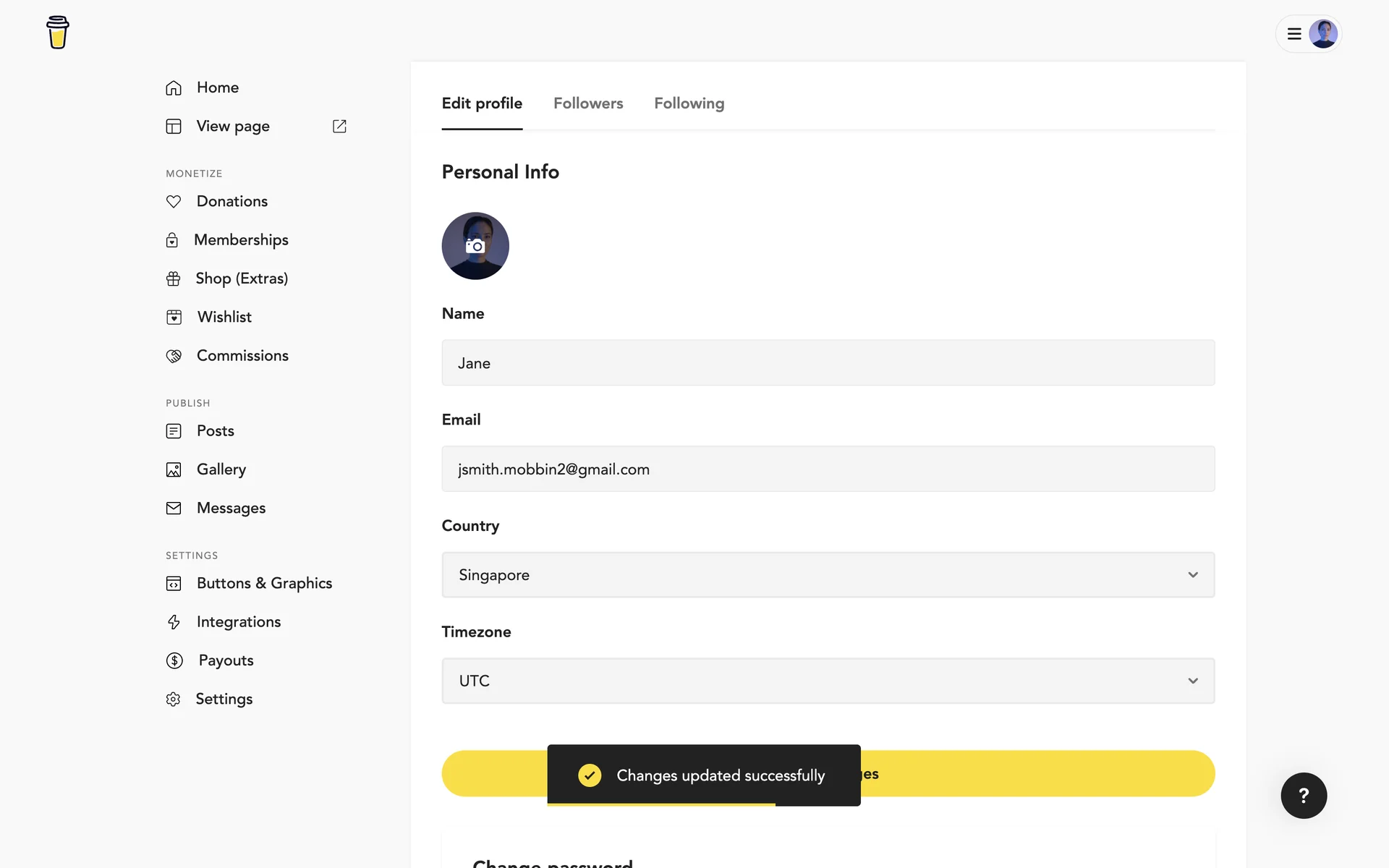Open the help question mark button
The image size is (1389, 868).
1304,796
